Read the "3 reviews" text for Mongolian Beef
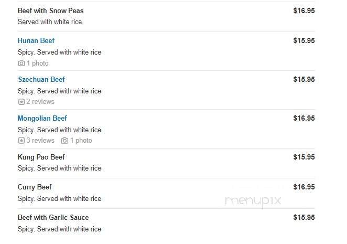Screen dimensions: 347x244 40,141
